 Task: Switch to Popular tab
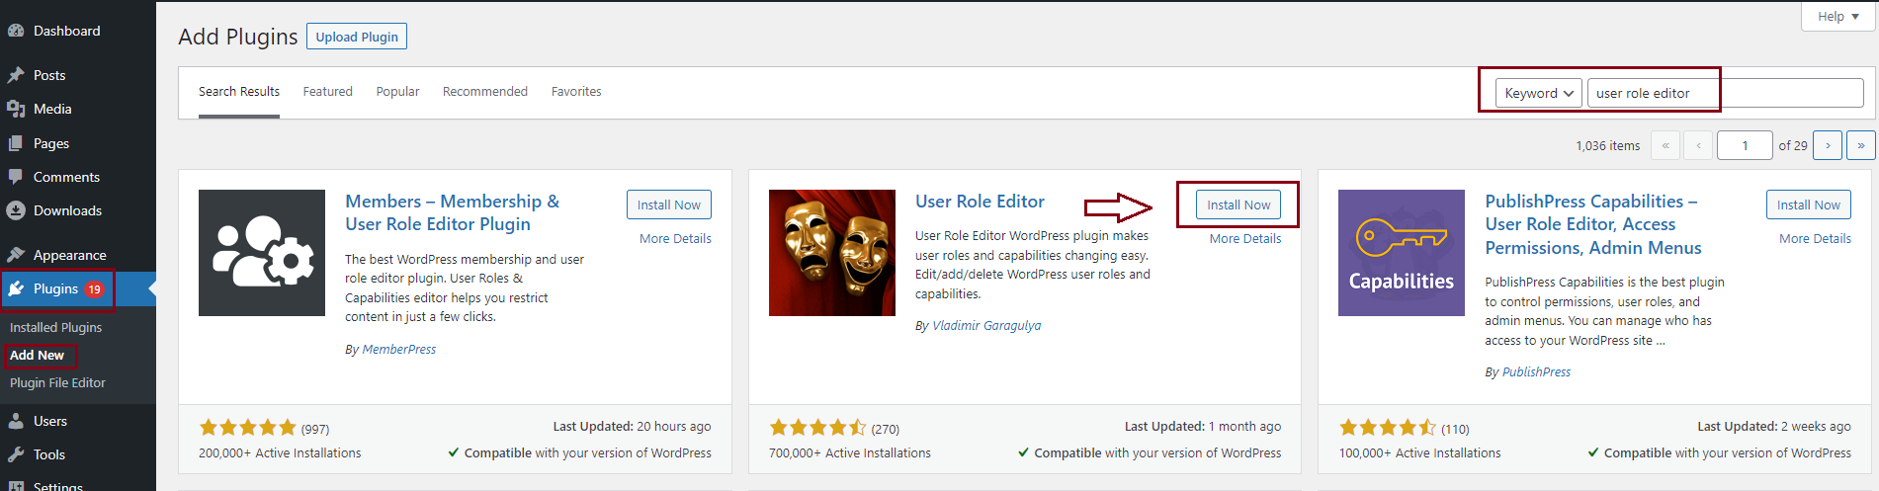click(x=397, y=92)
